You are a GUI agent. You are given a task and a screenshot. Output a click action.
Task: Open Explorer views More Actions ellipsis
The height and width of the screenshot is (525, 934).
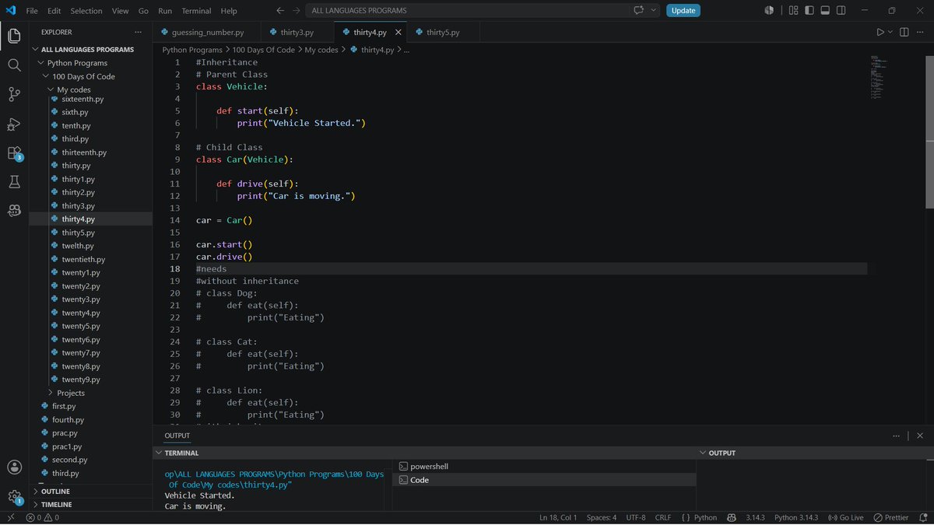139,32
